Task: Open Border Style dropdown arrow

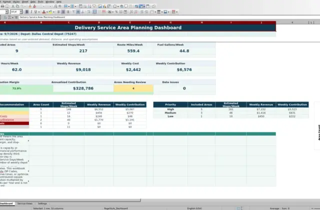Action: tap(162, 12)
